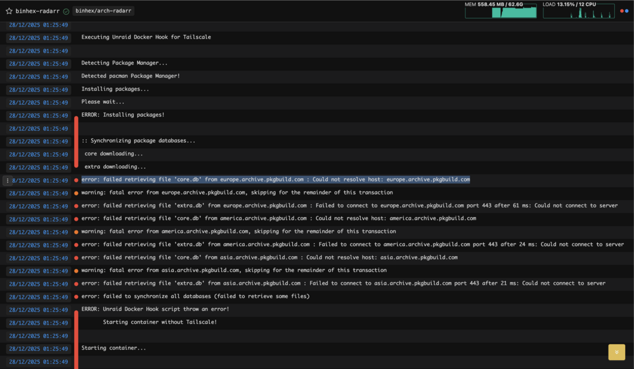
Task: Select asia extra.db failed to connect line
Action: [x=343, y=283]
